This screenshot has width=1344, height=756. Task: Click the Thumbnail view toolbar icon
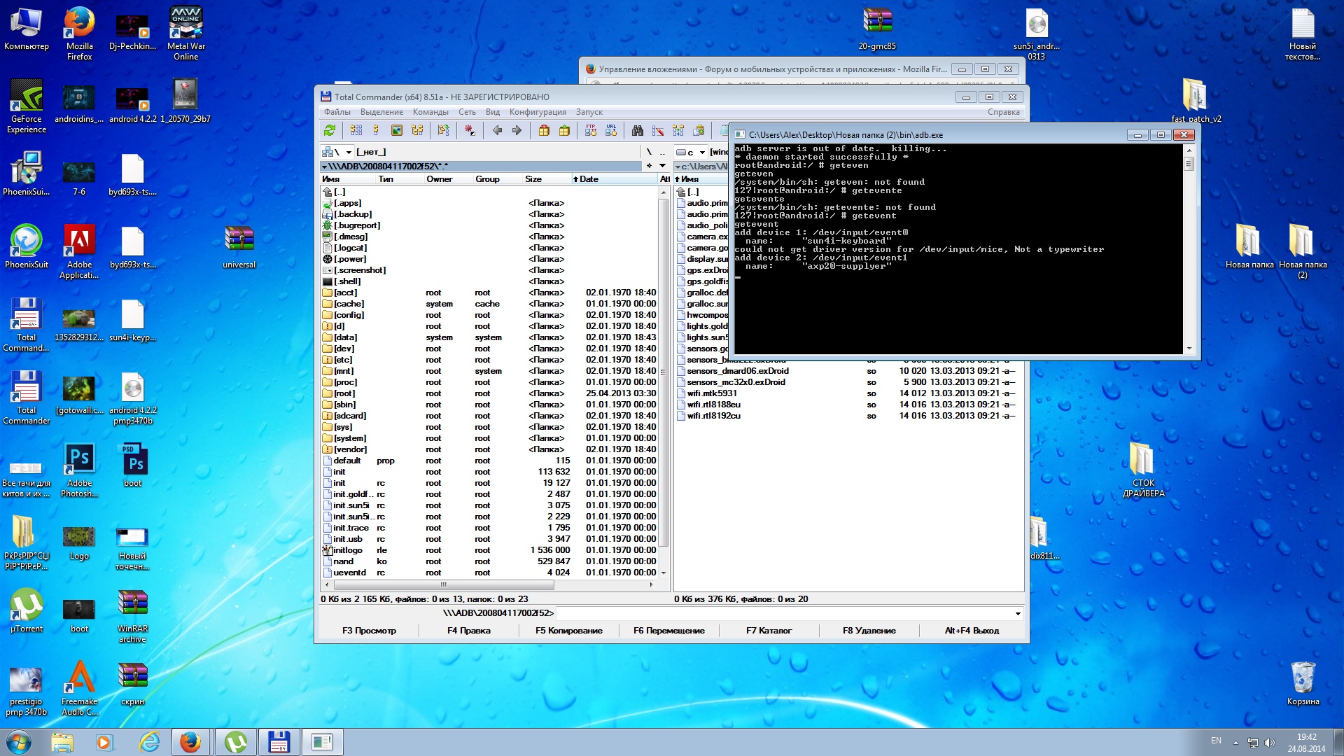point(397,130)
